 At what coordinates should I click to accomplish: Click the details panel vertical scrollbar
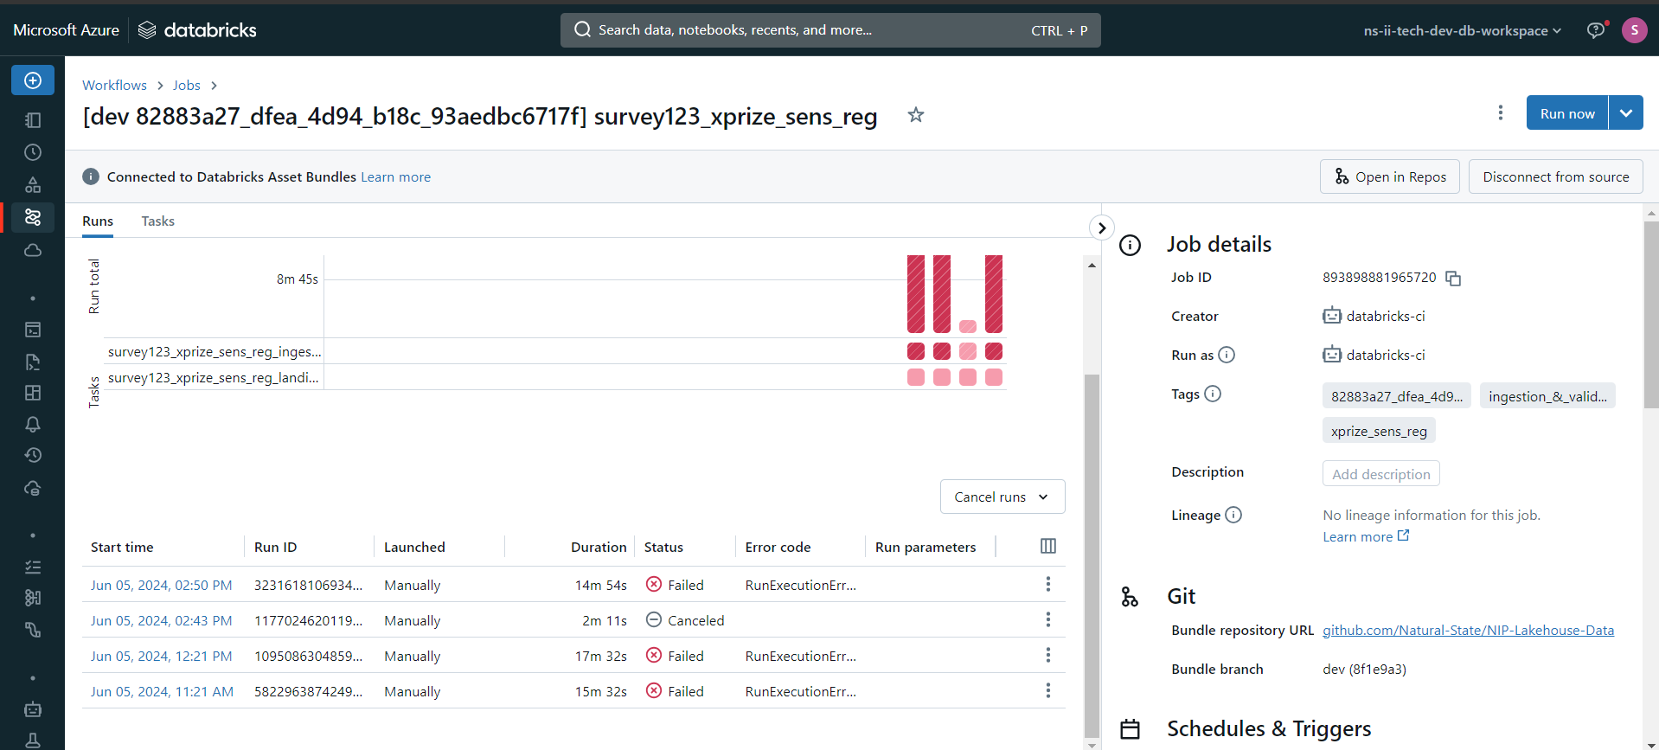click(1651, 316)
